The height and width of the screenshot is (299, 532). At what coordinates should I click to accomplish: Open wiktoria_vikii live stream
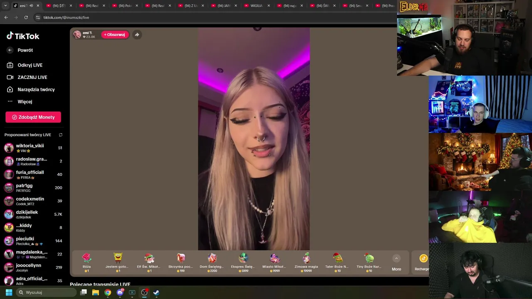pyautogui.click(x=33, y=148)
